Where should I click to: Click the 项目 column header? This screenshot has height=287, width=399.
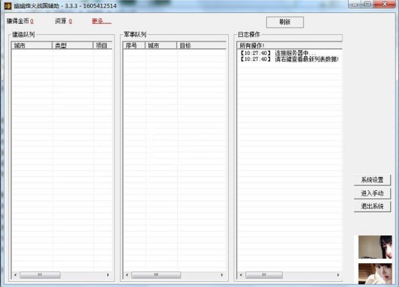(102, 45)
